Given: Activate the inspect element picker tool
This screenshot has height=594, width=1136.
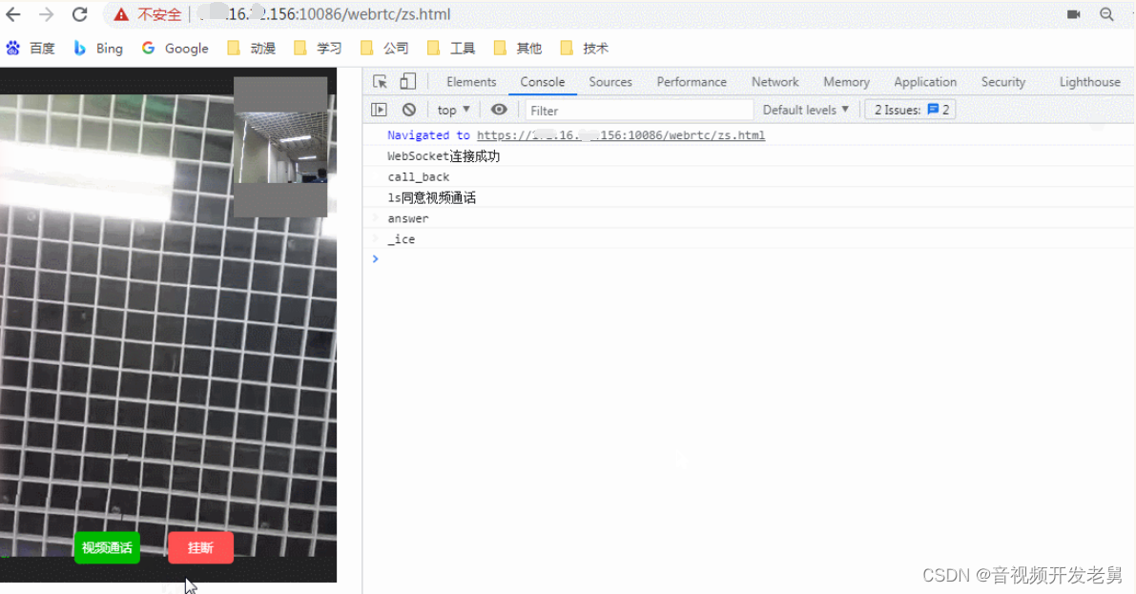Looking at the screenshot, I should (x=380, y=82).
